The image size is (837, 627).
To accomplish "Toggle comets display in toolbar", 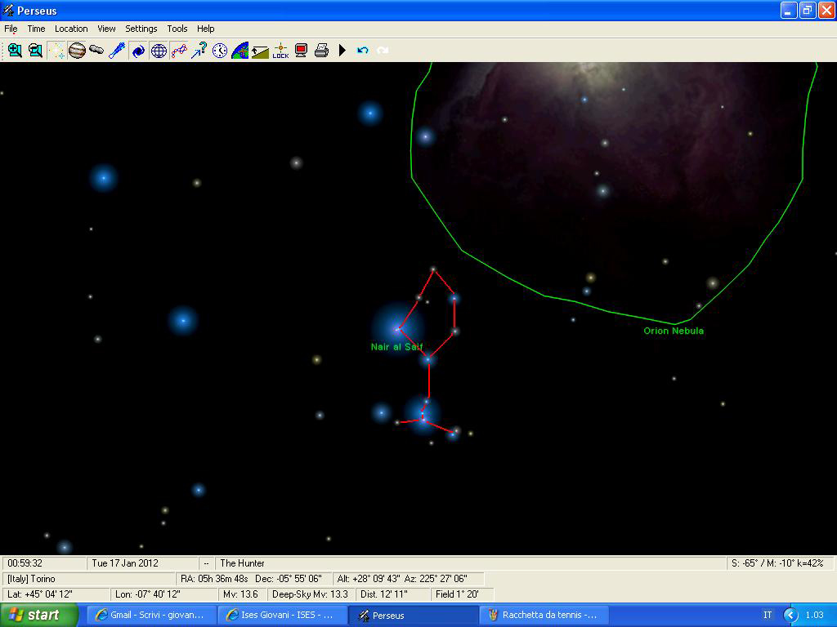I will click(x=118, y=51).
